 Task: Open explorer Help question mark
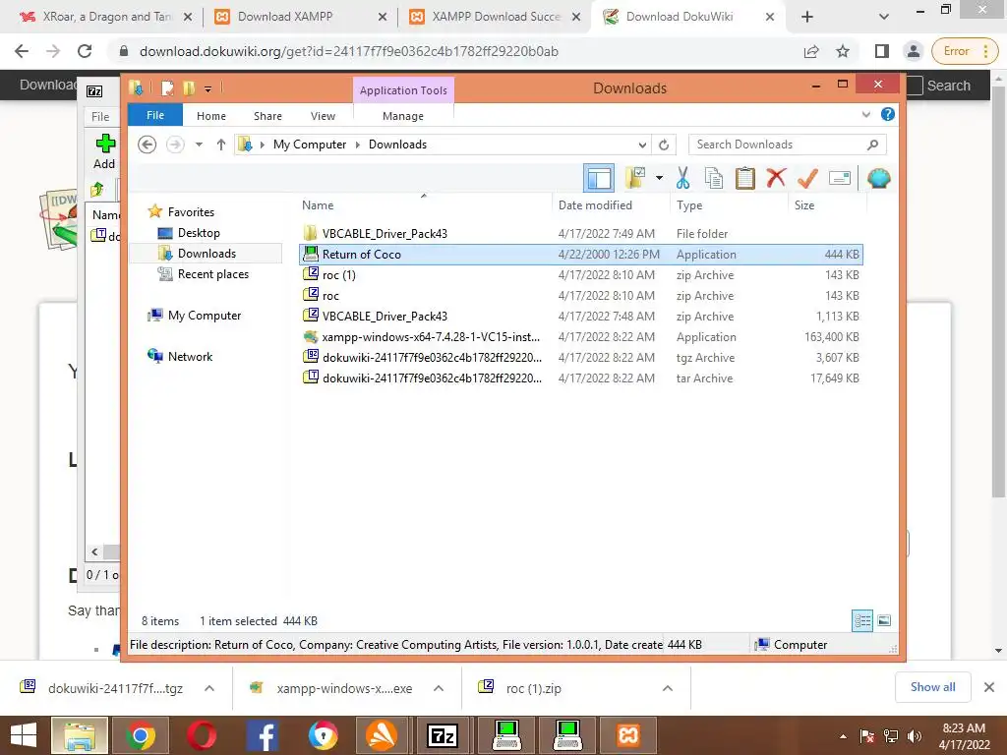(888, 114)
